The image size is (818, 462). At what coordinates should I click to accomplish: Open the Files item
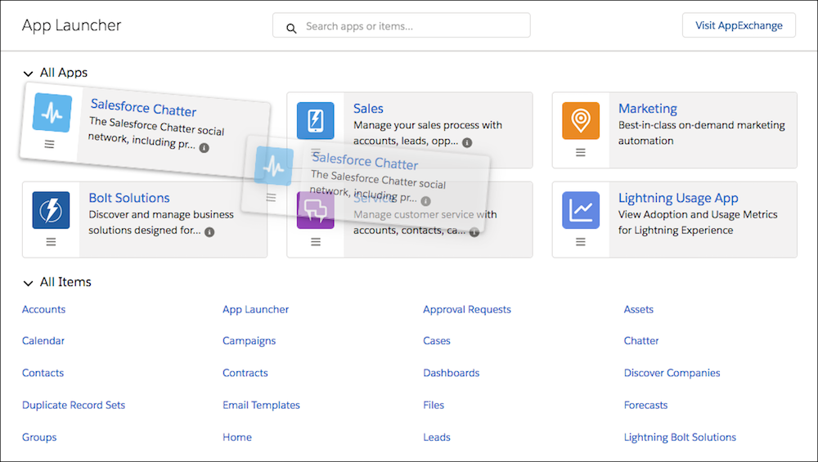434,405
